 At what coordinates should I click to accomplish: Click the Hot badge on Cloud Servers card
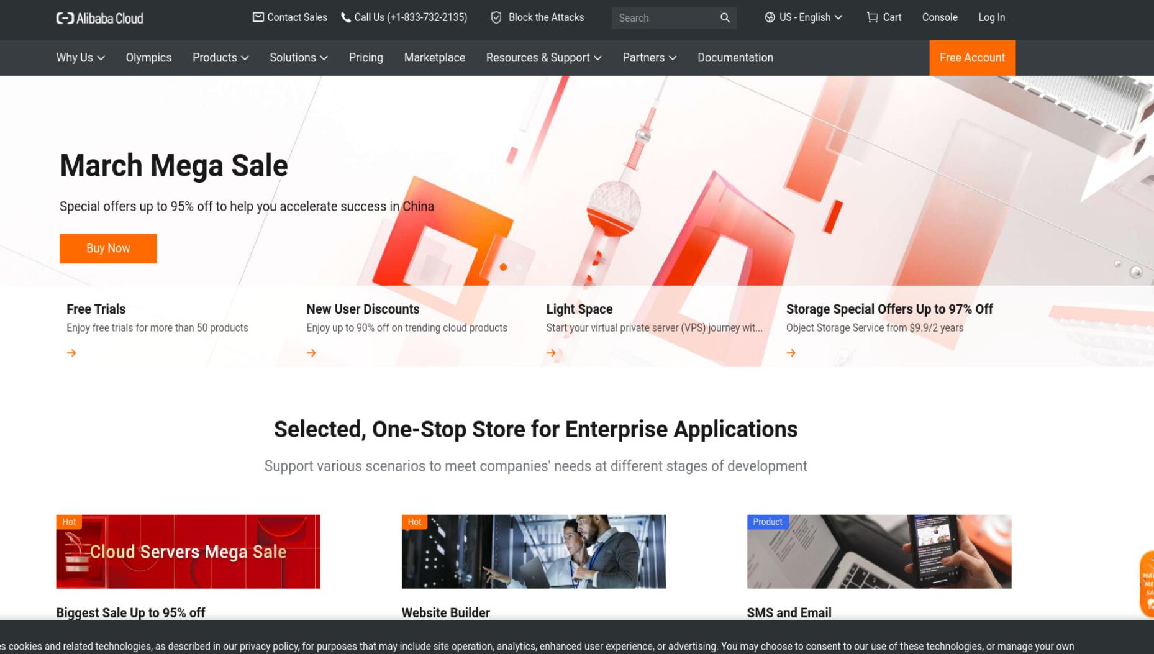click(x=69, y=522)
